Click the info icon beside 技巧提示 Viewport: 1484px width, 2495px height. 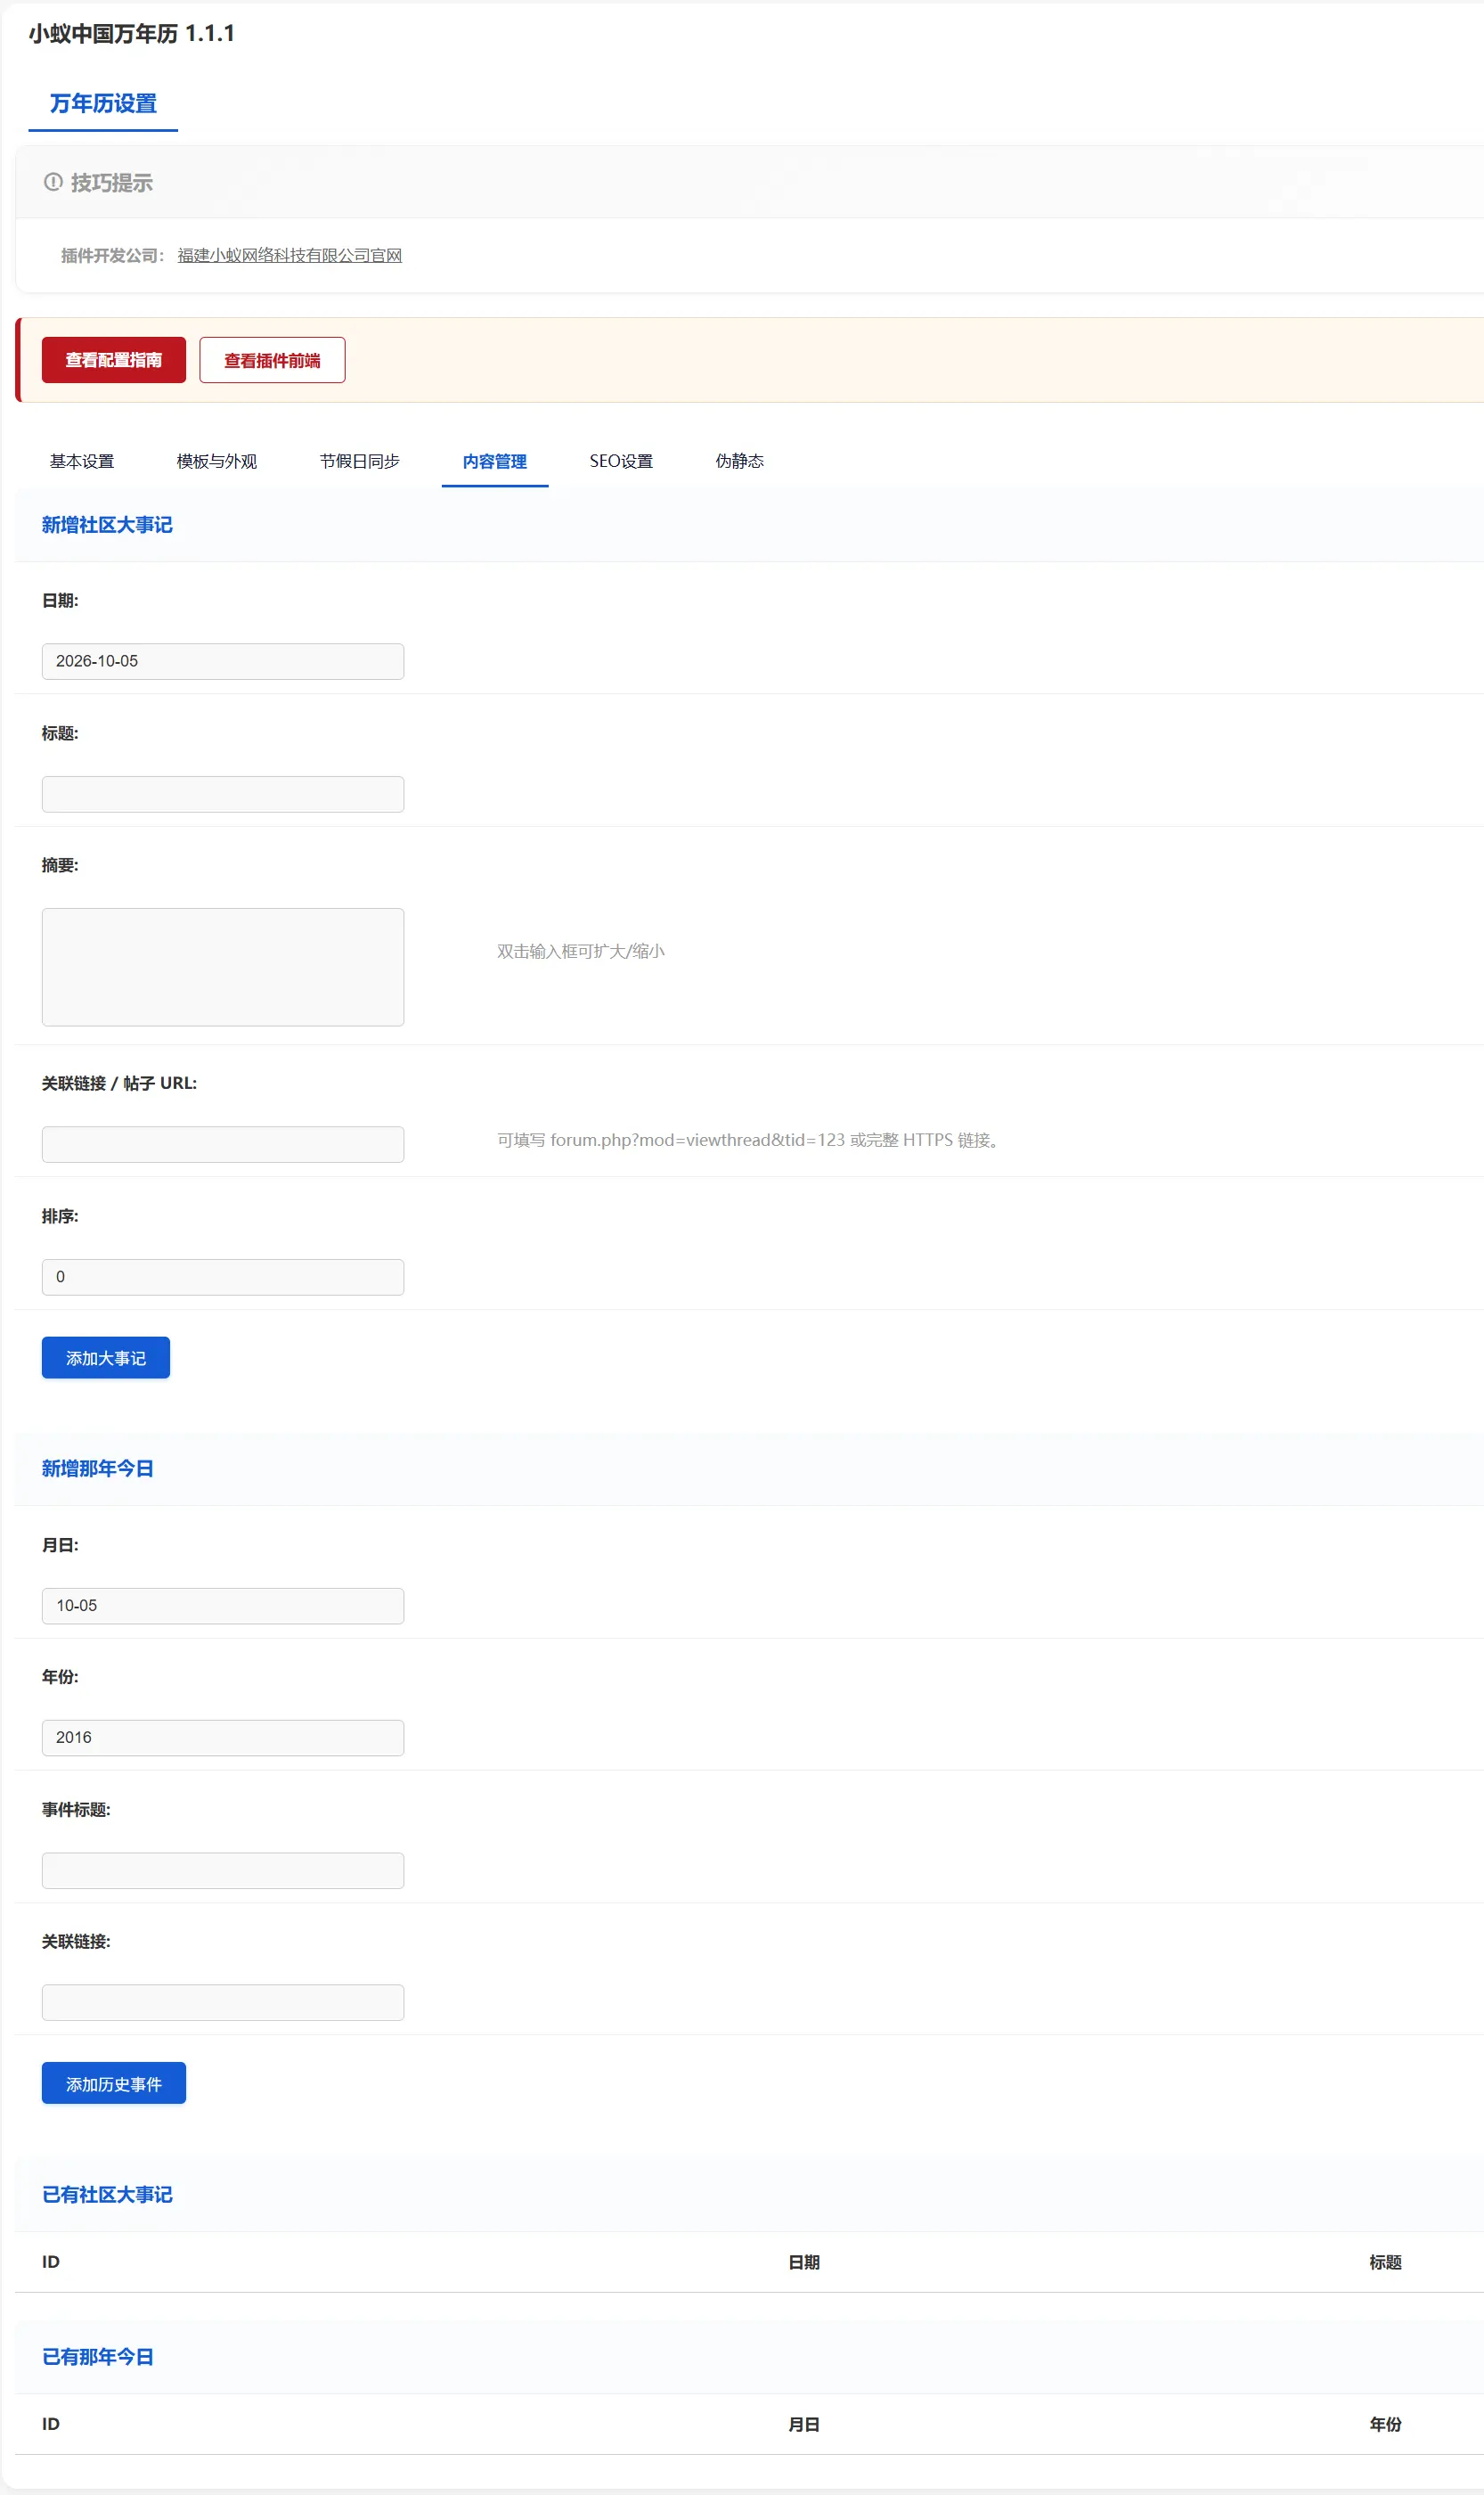coord(53,182)
